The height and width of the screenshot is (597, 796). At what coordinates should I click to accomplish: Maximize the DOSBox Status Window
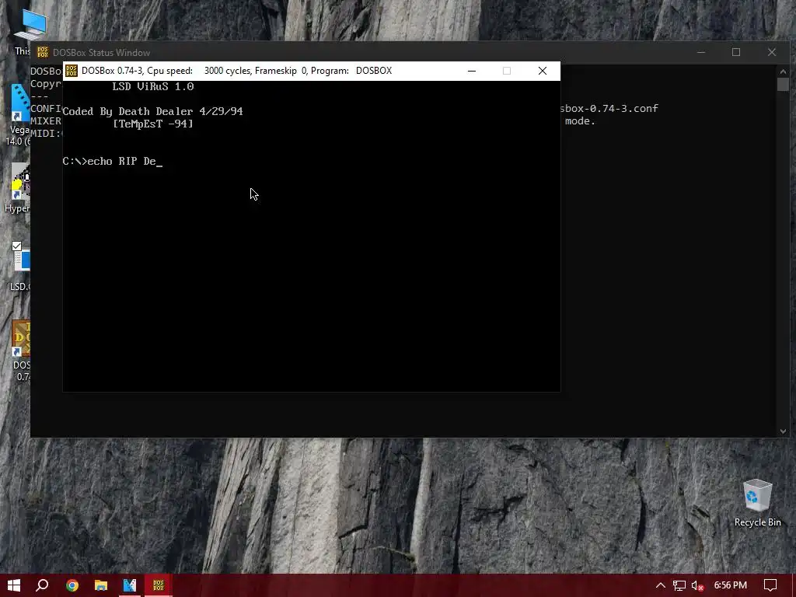click(736, 52)
